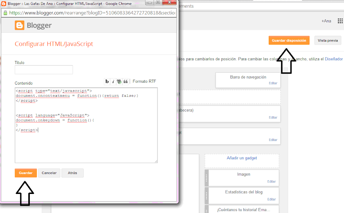Edit the HTML/JavaScript gadget below the Cabecera
The width and height of the screenshot is (344, 213).
point(273,140)
